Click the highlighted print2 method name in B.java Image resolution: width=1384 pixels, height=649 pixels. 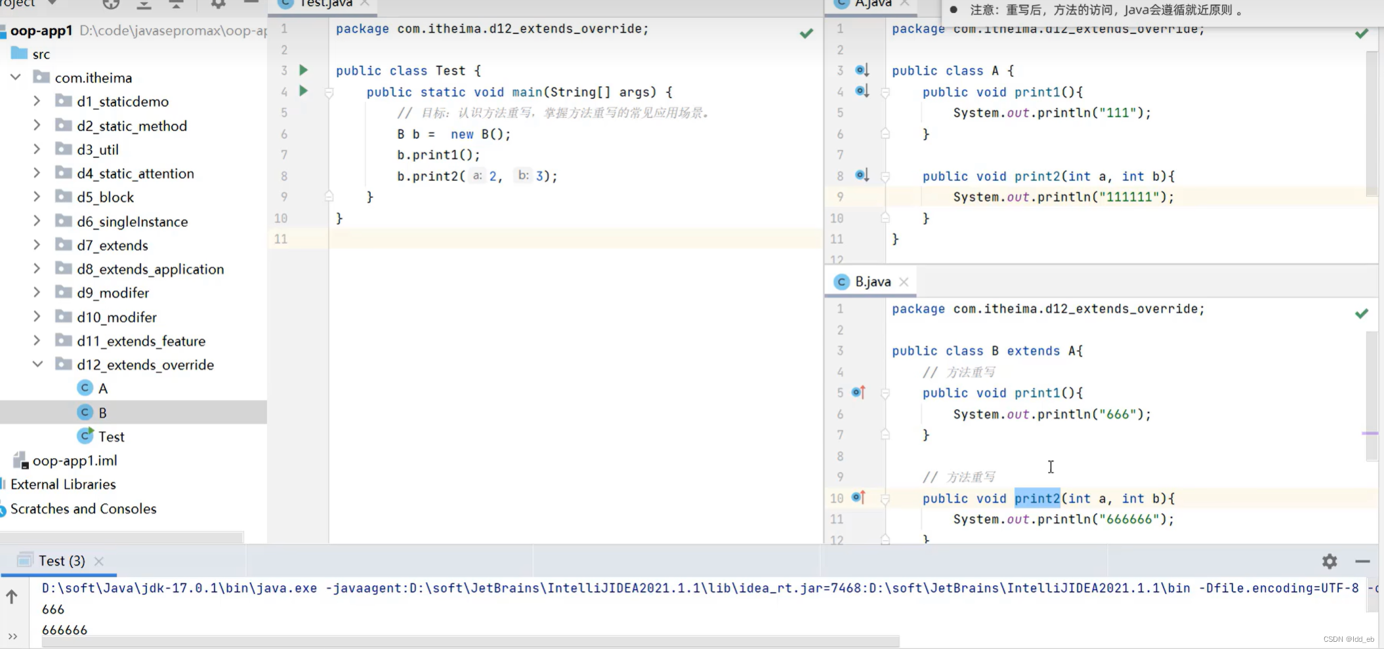point(1037,498)
